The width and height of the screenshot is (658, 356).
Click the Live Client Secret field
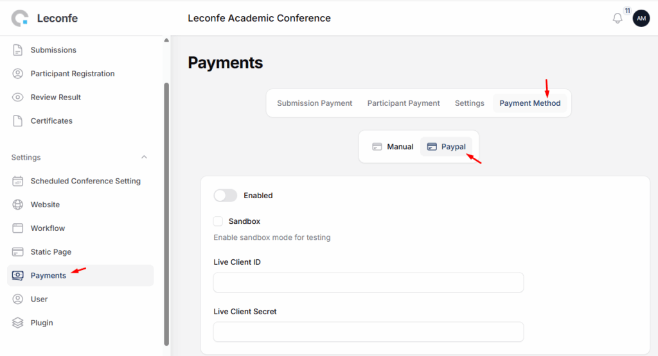coord(368,332)
